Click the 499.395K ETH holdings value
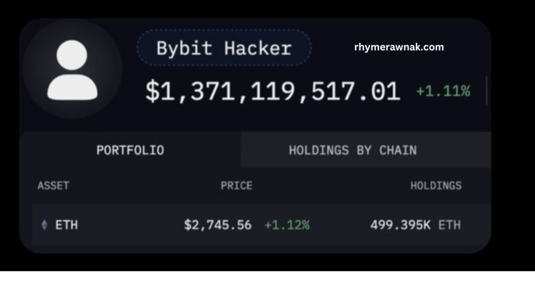 (415, 225)
